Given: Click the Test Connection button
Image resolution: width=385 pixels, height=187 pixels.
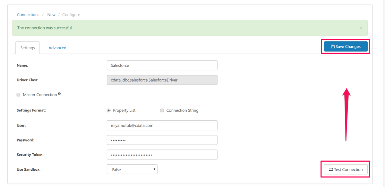Looking at the screenshot, I should pos(346,169).
